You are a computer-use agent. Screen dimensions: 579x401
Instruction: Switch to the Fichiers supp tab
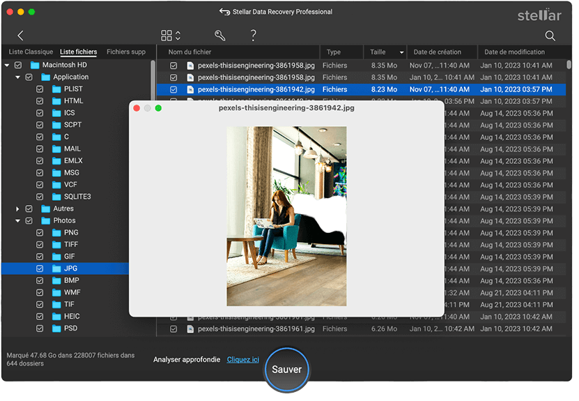pos(126,52)
